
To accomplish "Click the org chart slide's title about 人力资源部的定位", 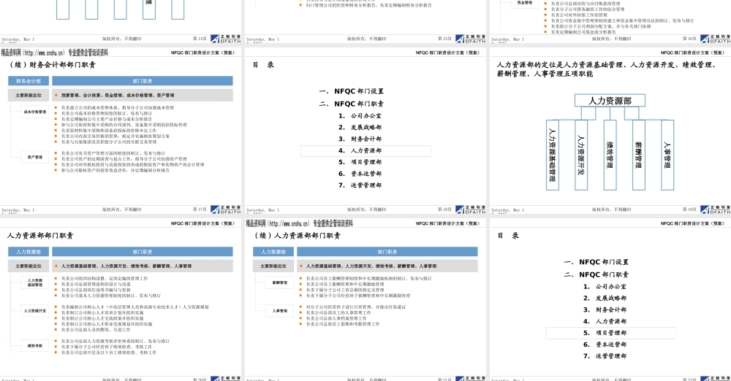I will 606,69.
